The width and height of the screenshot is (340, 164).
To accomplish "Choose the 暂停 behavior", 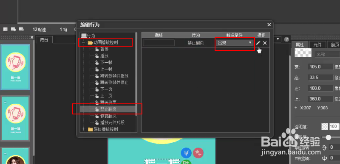I will click(104, 49).
